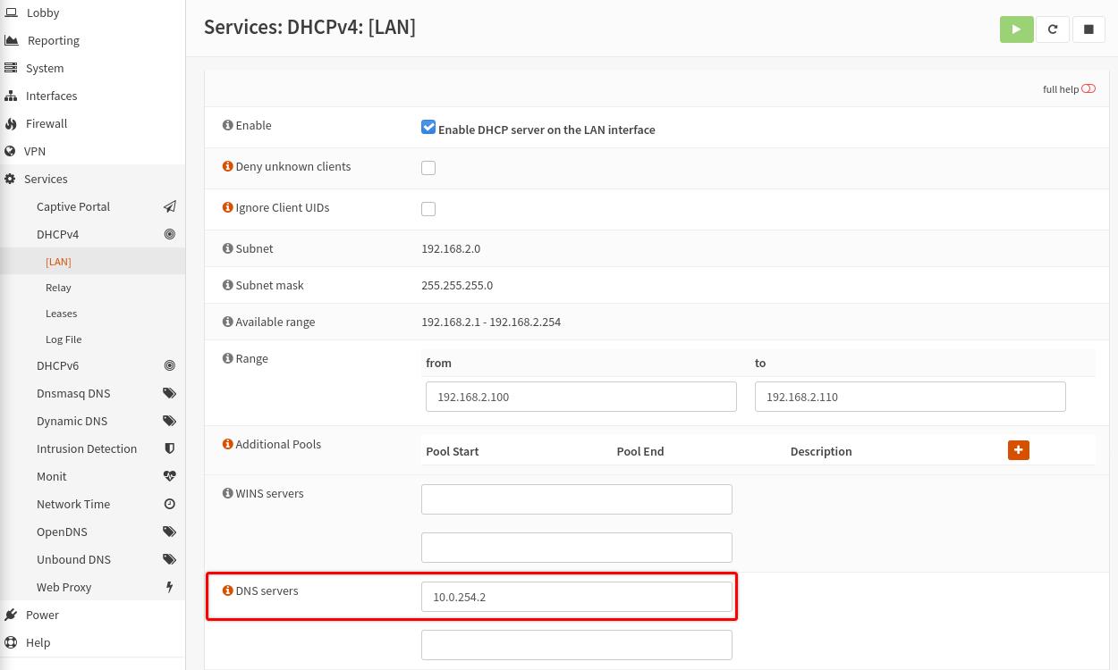Click the Intrusion Detection shield icon
The width and height of the screenshot is (1118, 670).
tap(170, 448)
